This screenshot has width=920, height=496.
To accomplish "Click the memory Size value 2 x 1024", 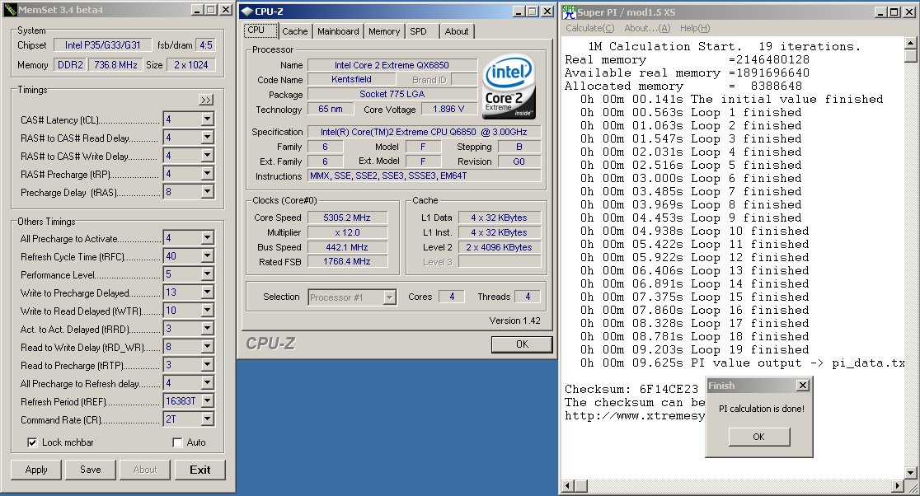I will [x=190, y=65].
